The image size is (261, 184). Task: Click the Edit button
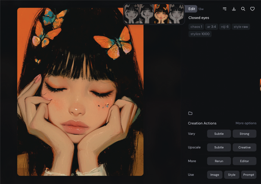192,9
